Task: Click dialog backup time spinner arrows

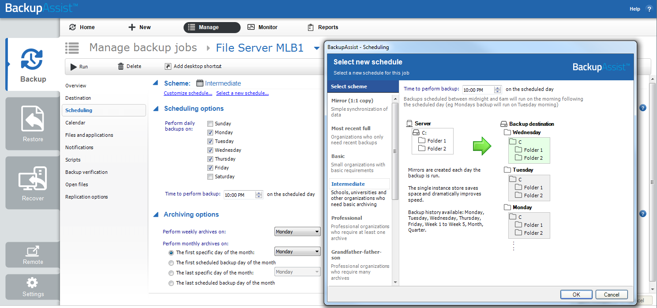Action: click(498, 90)
